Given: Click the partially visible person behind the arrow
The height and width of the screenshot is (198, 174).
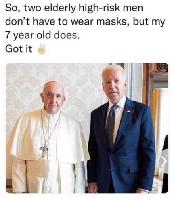Looking at the screenshot, I should pyautogui.click(x=165, y=164).
